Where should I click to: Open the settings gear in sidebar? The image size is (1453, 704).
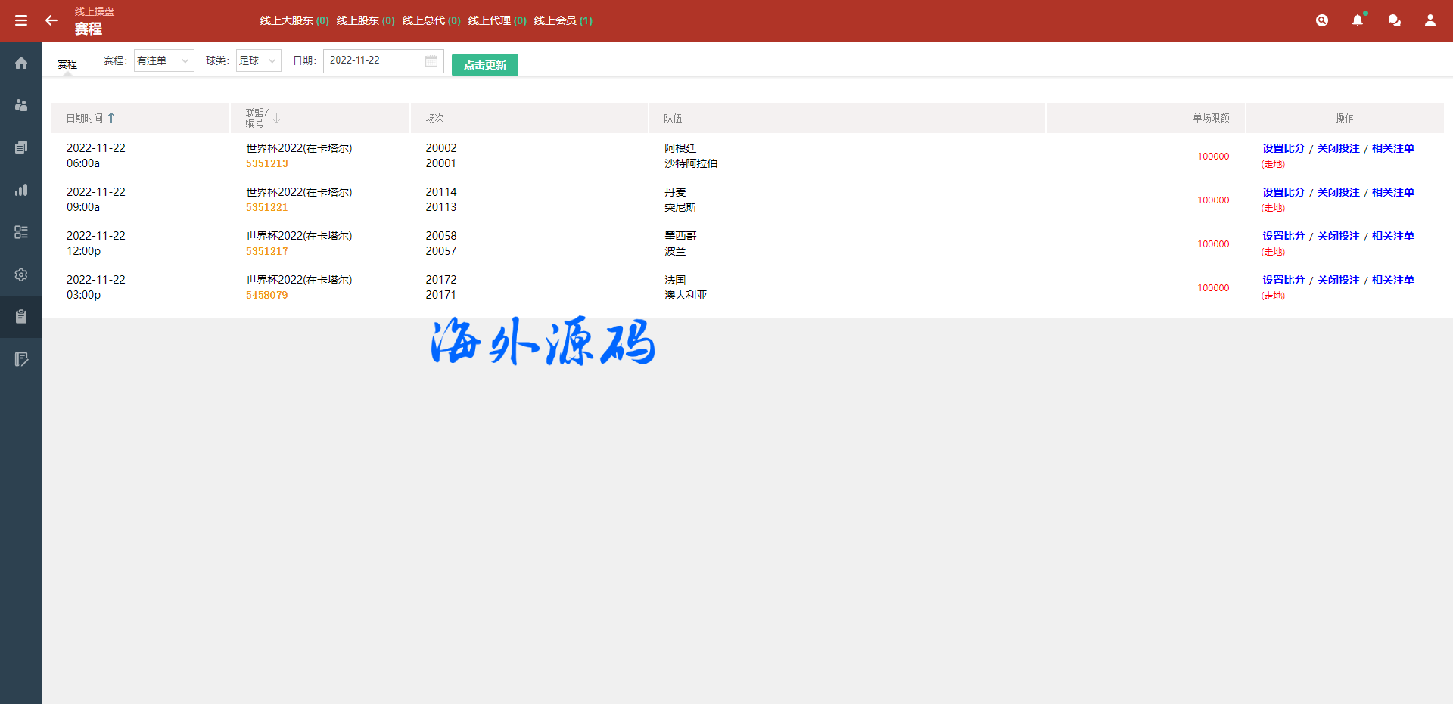point(21,274)
